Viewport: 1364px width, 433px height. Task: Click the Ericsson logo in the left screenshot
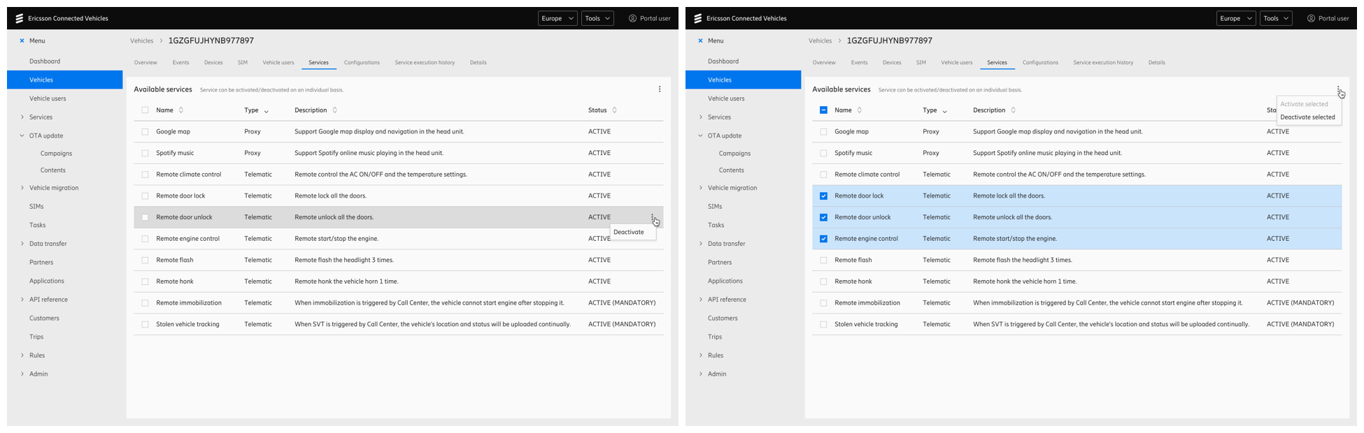pyautogui.click(x=20, y=18)
